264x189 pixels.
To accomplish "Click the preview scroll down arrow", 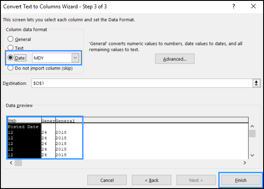I will (x=252, y=155).
